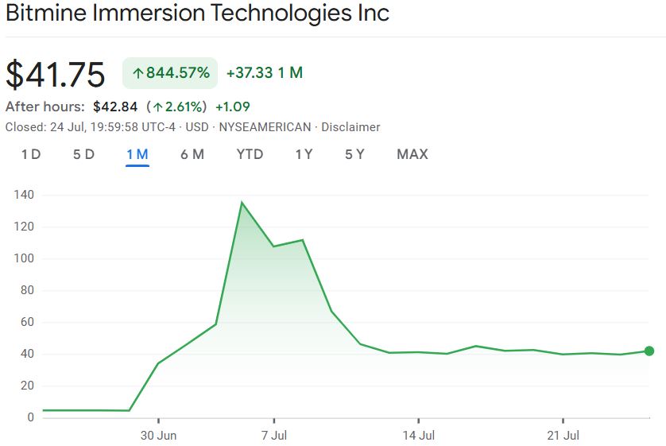666x446 pixels.
Task: Switch to the 5 D chart range
Action: (x=83, y=154)
